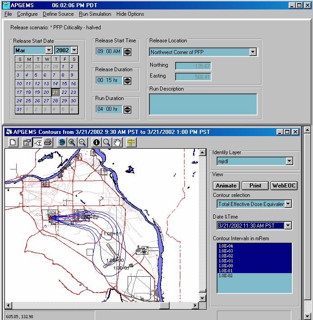Click the Run Duration spinner arrows
Screen dimensions: 313x320
pyautogui.click(x=127, y=110)
